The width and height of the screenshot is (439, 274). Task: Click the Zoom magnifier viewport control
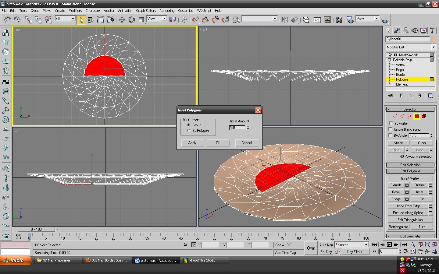[413, 244]
